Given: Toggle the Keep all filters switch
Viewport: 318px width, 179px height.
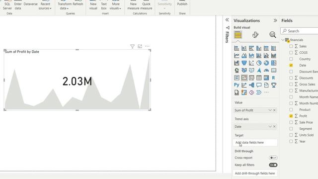Looking at the screenshot, I should pyautogui.click(x=273, y=165).
